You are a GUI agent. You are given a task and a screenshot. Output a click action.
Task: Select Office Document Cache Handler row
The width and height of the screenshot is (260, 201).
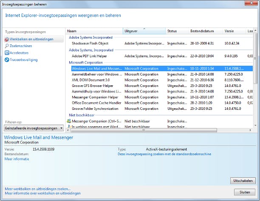[x=162, y=103]
